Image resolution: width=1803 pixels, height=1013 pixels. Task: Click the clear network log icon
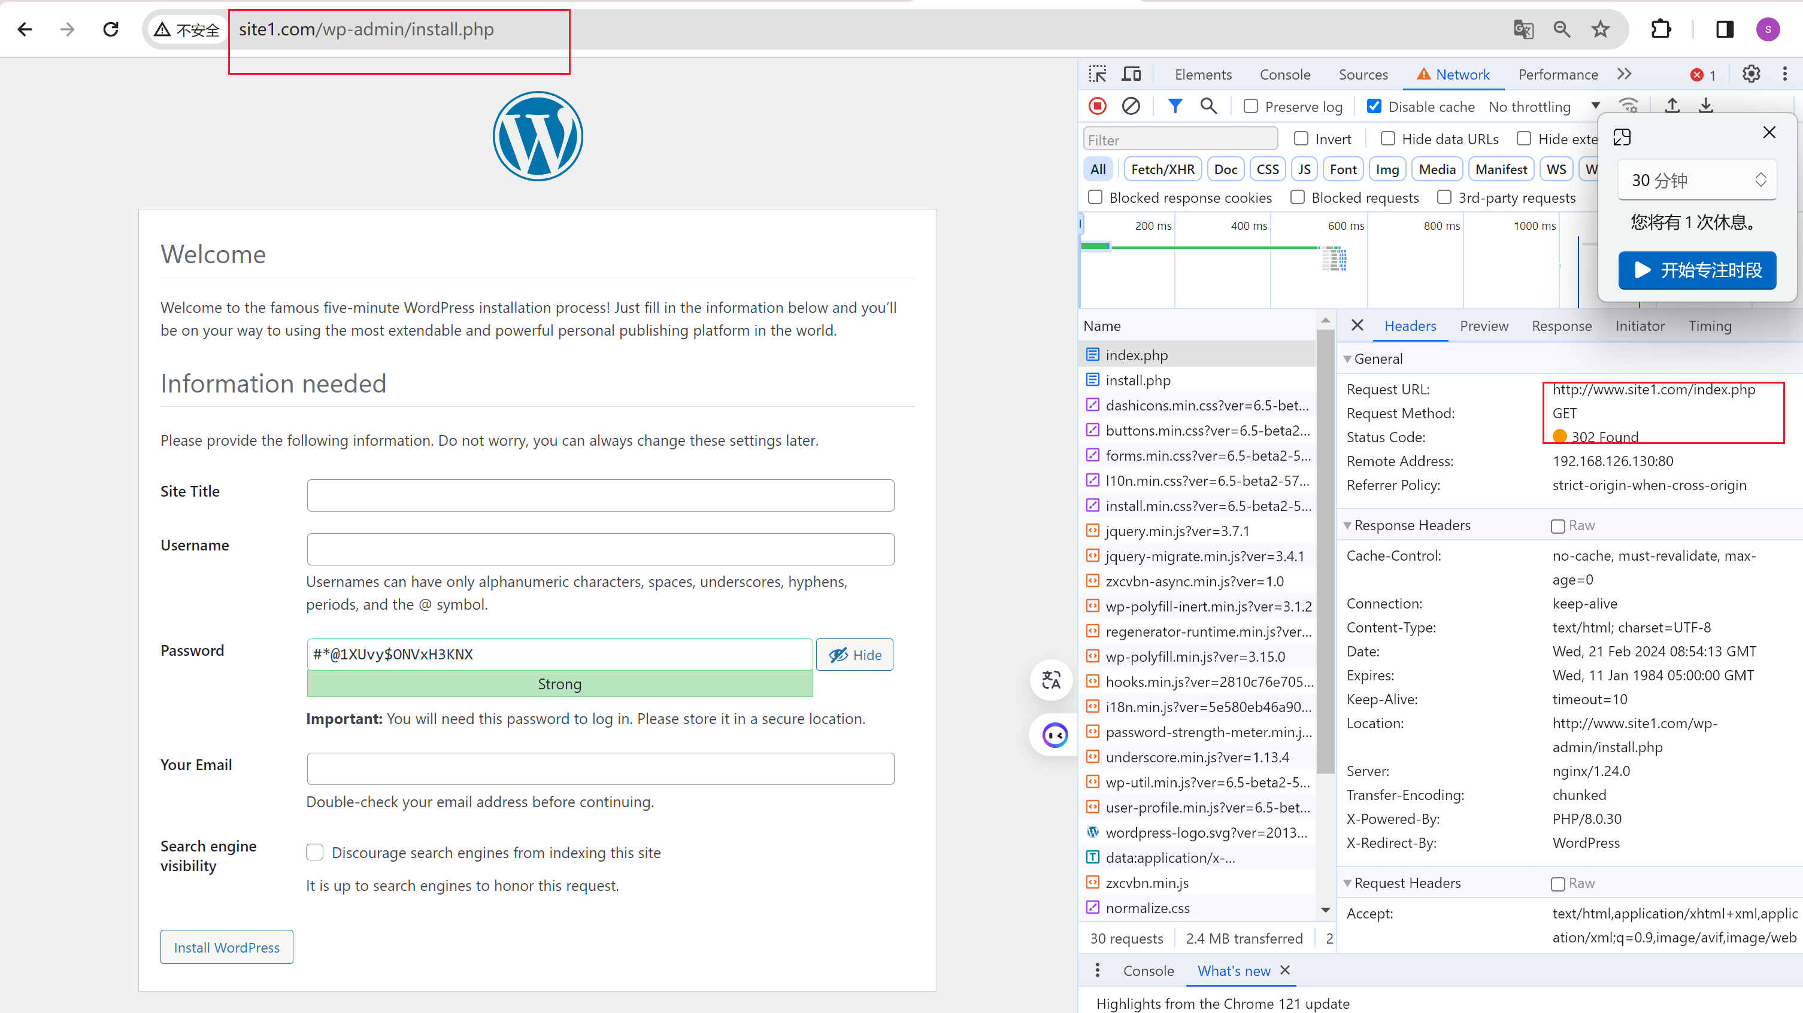click(1131, 107)
